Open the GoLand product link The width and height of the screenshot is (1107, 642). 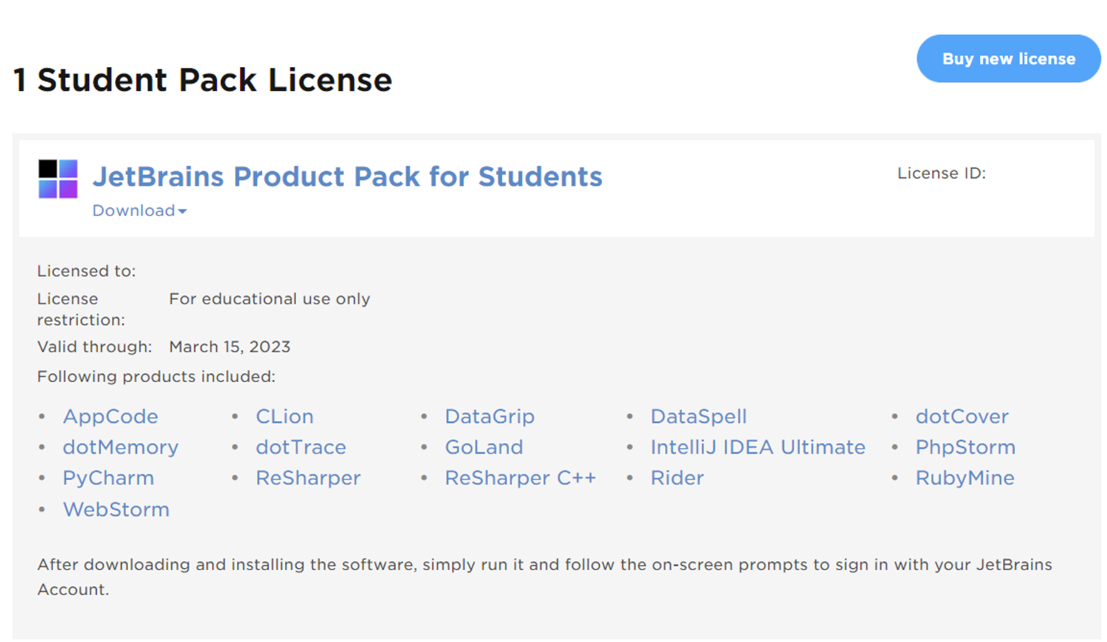tap(484, 447)
